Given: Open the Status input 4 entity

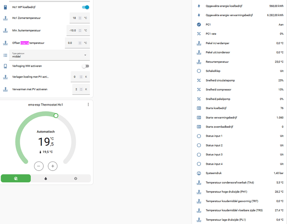Looking at the screenshot, I should 240,164.
